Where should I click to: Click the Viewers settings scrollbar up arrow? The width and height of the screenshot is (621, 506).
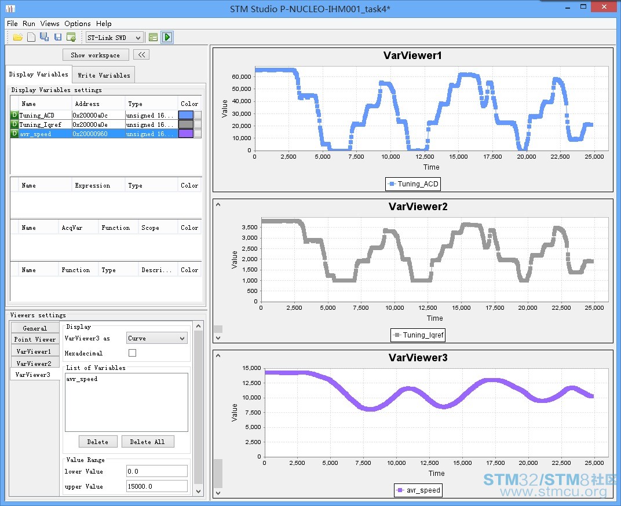tap(199, 326)
